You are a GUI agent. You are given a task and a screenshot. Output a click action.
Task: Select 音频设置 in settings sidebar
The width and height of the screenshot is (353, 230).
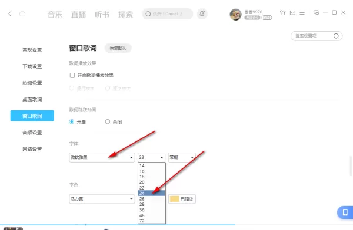click(x=32, y=133)
